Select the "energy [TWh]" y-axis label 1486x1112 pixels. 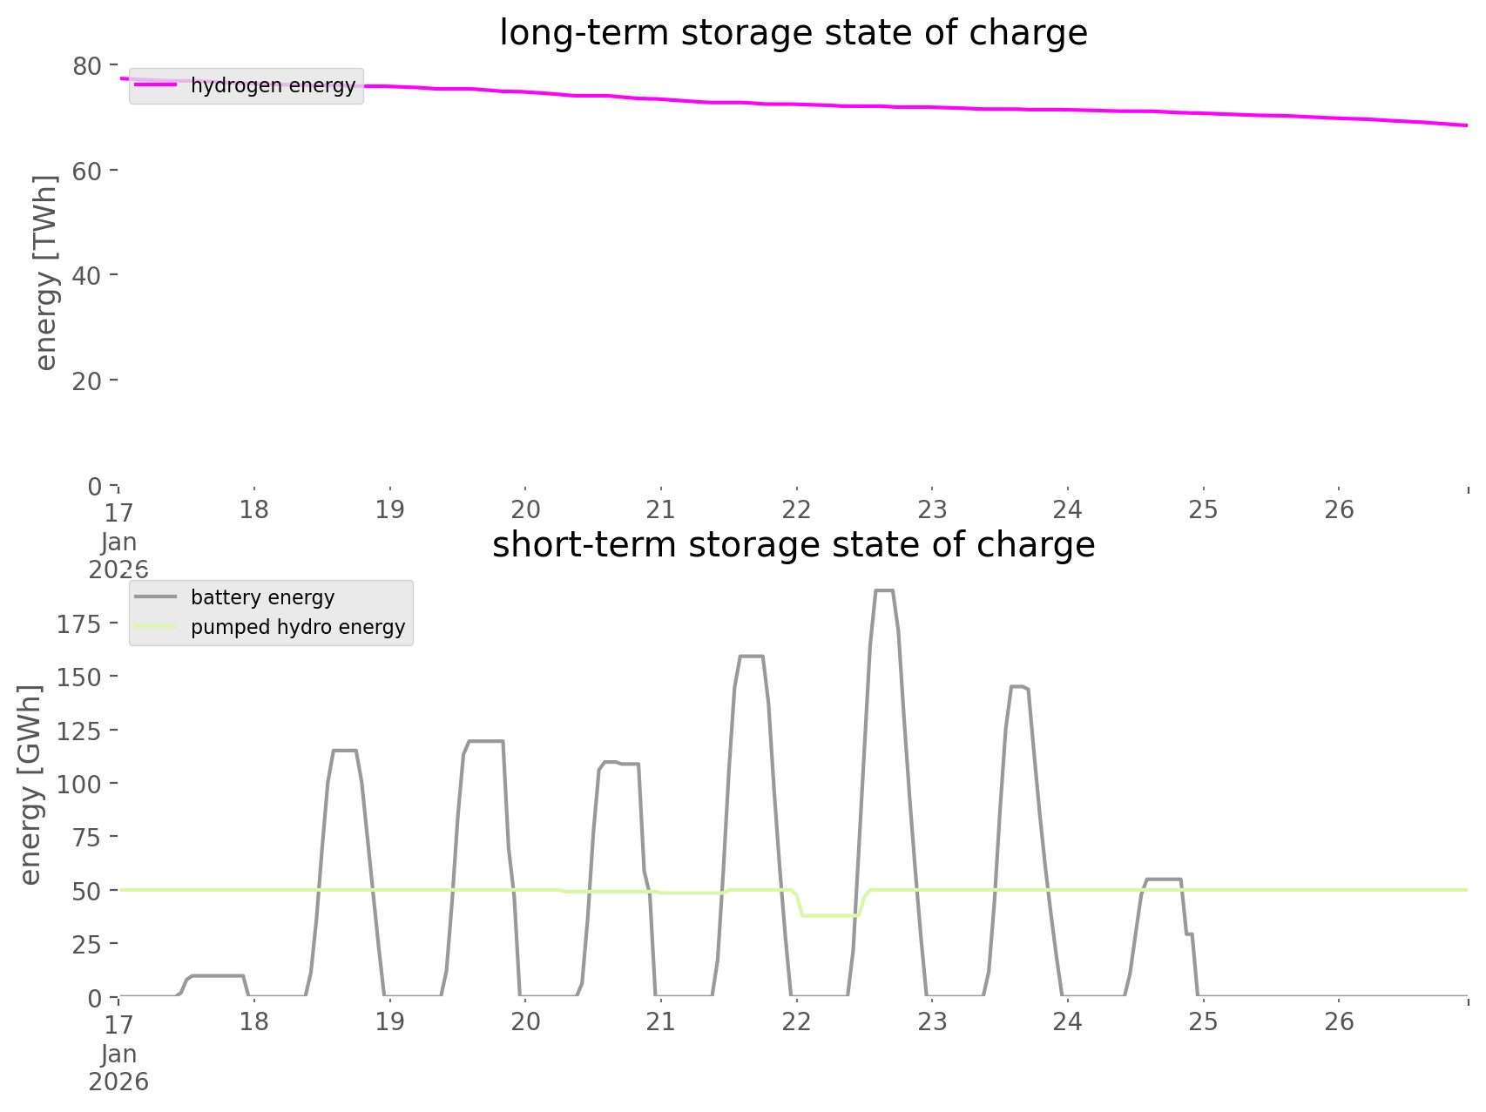(x=45, y=273)
